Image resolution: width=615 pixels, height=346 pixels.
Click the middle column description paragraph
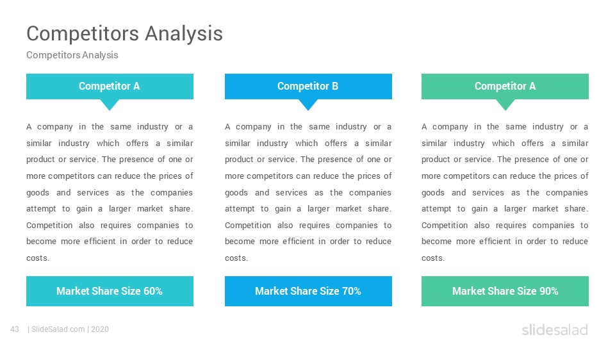click(x=308, y=192)
